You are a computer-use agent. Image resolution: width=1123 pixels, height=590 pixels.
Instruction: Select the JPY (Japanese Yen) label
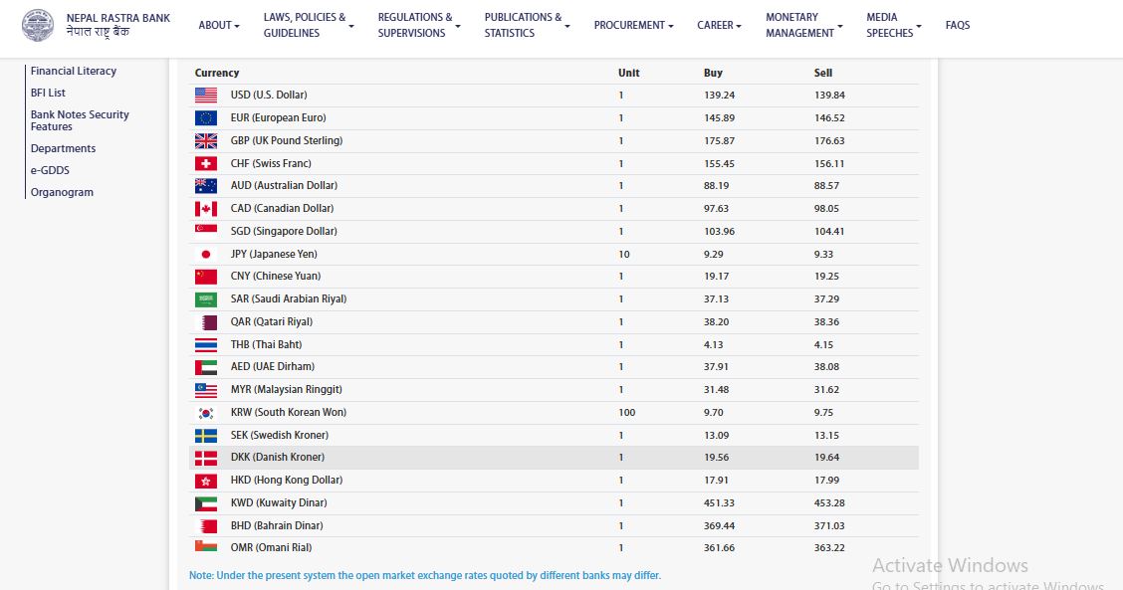274,254
